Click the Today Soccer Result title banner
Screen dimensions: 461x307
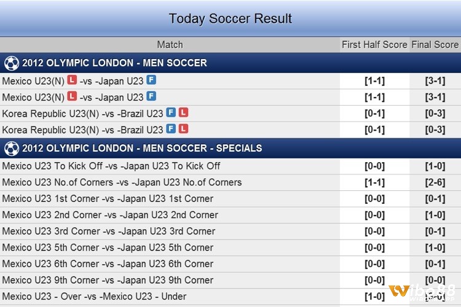[230, 18]
